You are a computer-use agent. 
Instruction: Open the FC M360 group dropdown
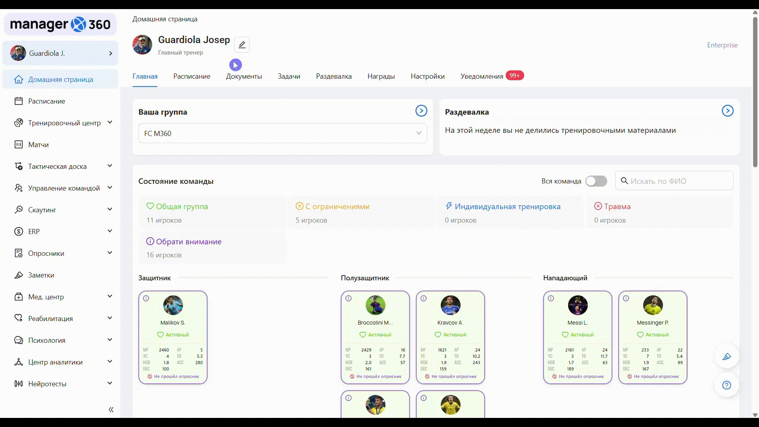click(x=283, y=133)
